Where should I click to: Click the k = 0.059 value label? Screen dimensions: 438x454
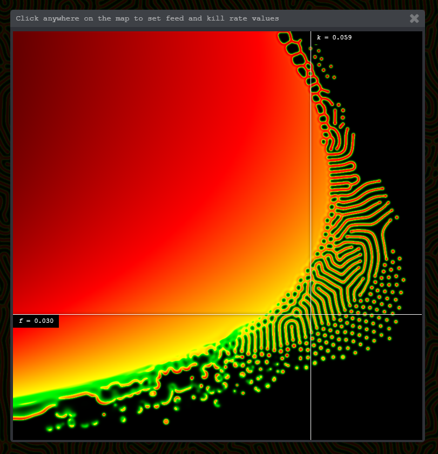click(x=334, y=37)
